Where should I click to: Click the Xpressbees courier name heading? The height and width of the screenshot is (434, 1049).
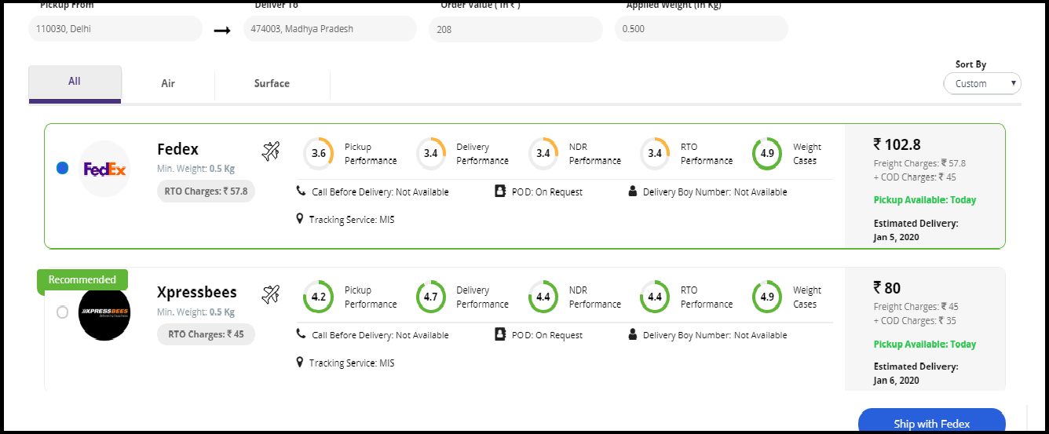pos(197,293)
